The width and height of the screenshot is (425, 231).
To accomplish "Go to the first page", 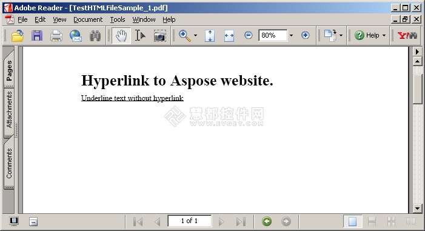I will 138,221.
